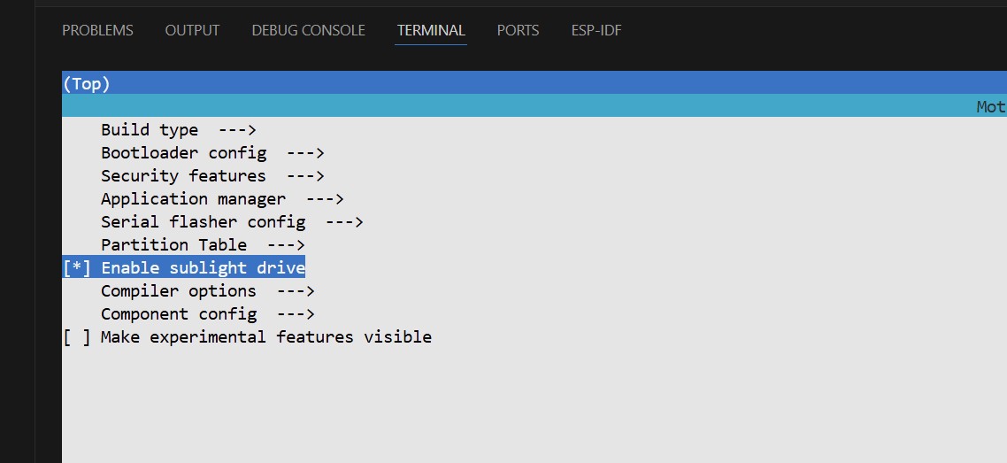Screen dimensions: 1007x463
Task: Open the Component config submenu
Action: tap(208, 314)
